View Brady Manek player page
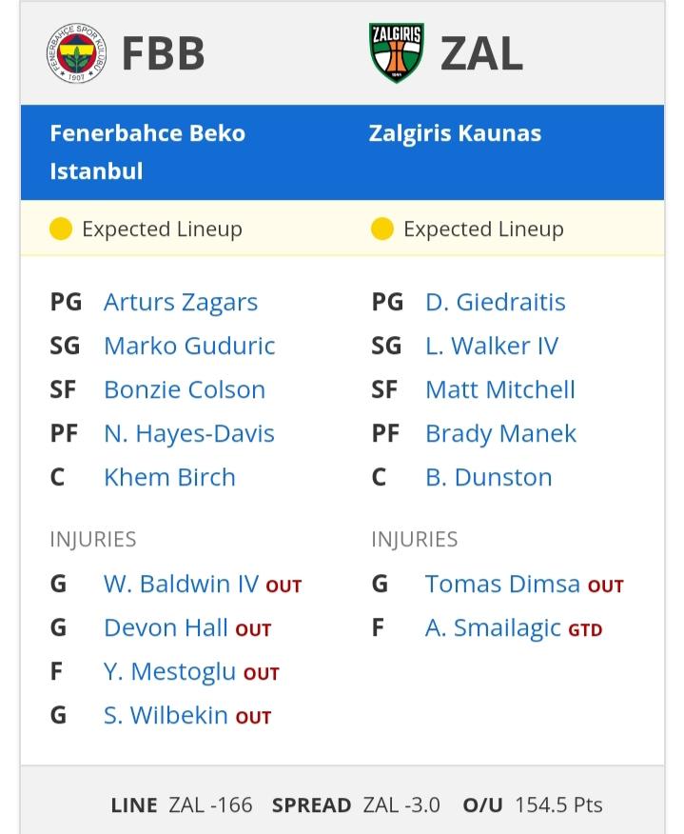The image size is (684, 834). click(500, 433)
